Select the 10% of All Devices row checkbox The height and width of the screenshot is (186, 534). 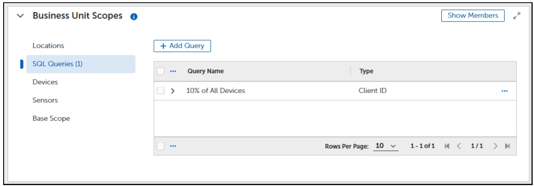161,91
